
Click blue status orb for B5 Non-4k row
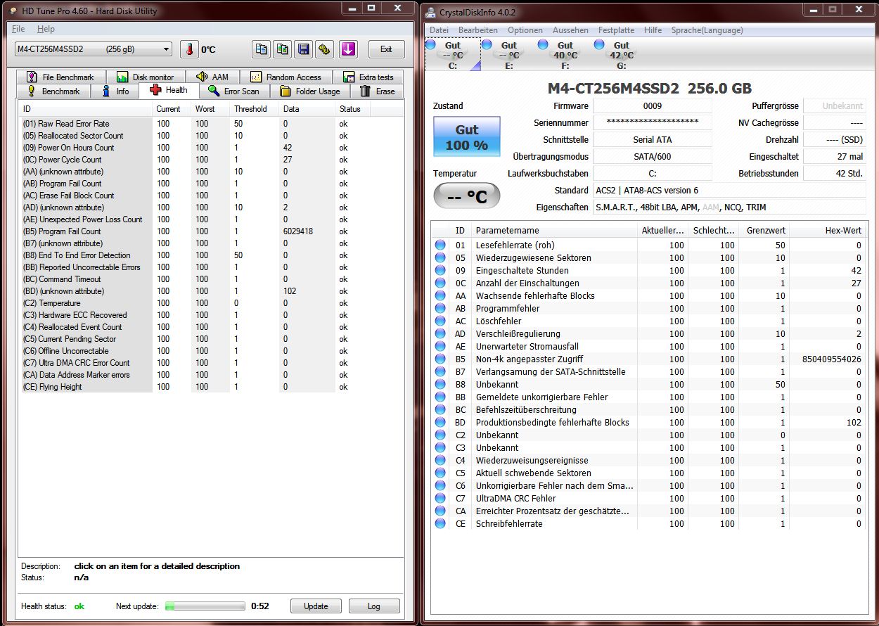440,359
